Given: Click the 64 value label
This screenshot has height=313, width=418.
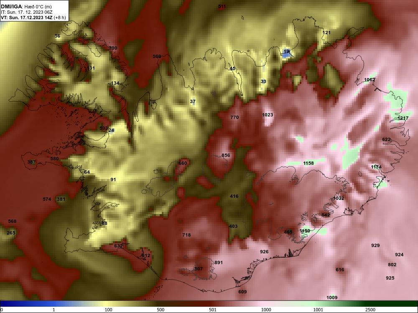Looking at the screenshot, I should tap(87, 172).
